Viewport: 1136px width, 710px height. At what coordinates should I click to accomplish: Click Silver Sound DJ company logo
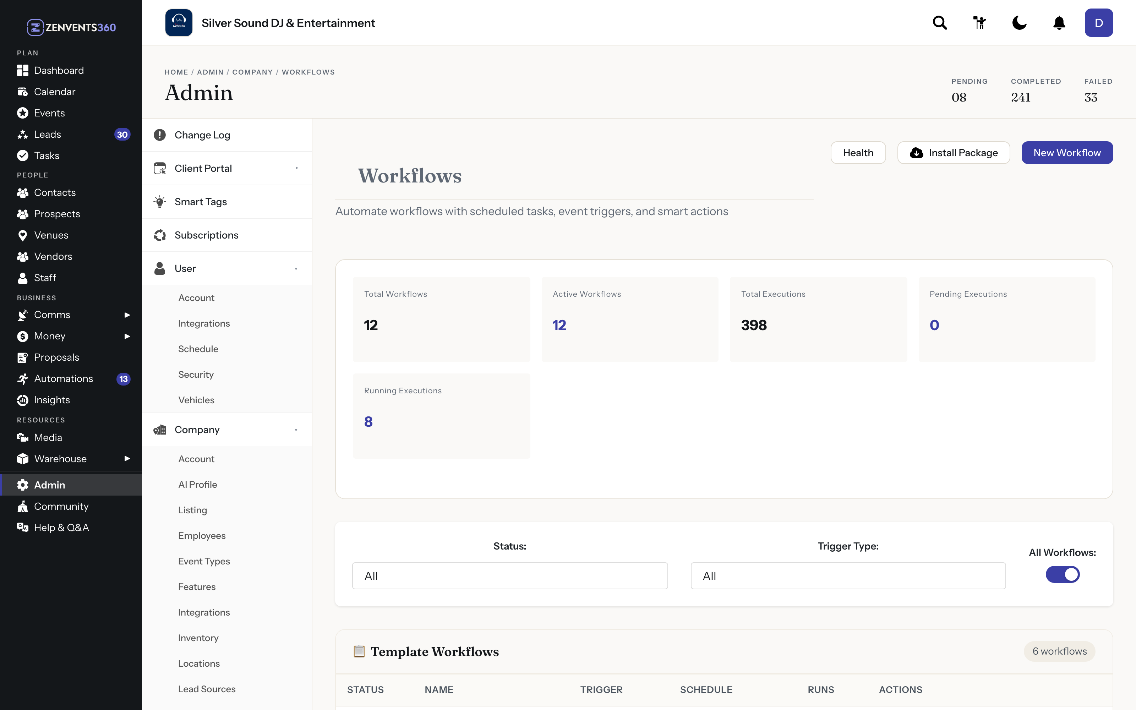(179, 22)
